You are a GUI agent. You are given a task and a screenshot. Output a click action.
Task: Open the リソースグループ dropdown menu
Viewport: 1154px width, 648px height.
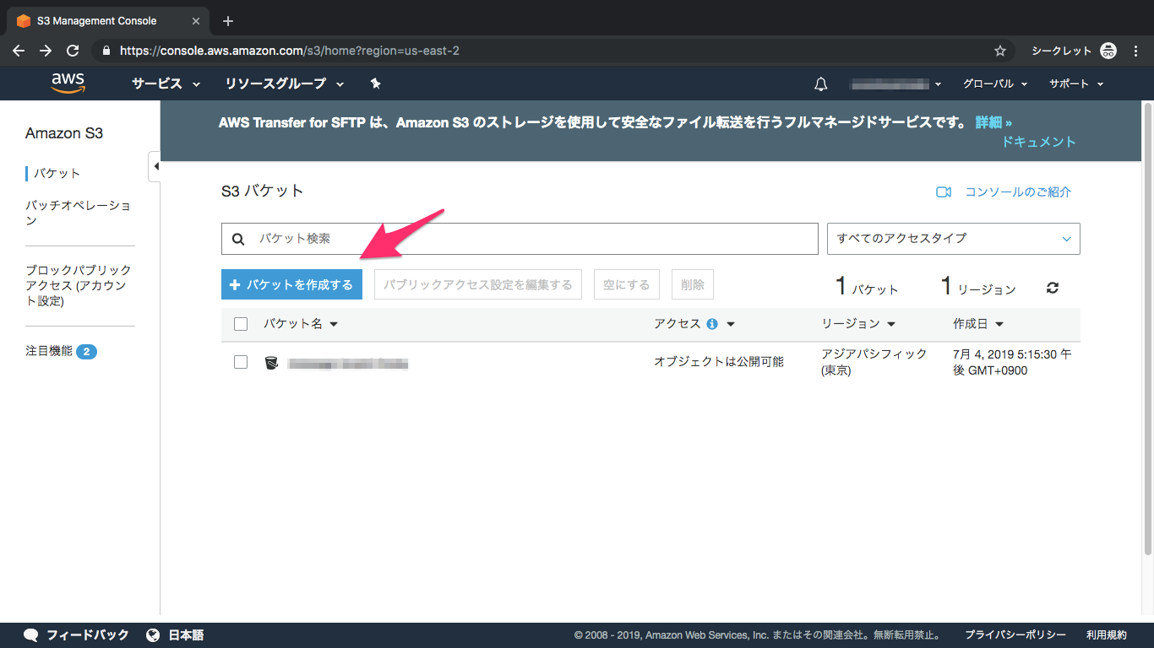285,84
